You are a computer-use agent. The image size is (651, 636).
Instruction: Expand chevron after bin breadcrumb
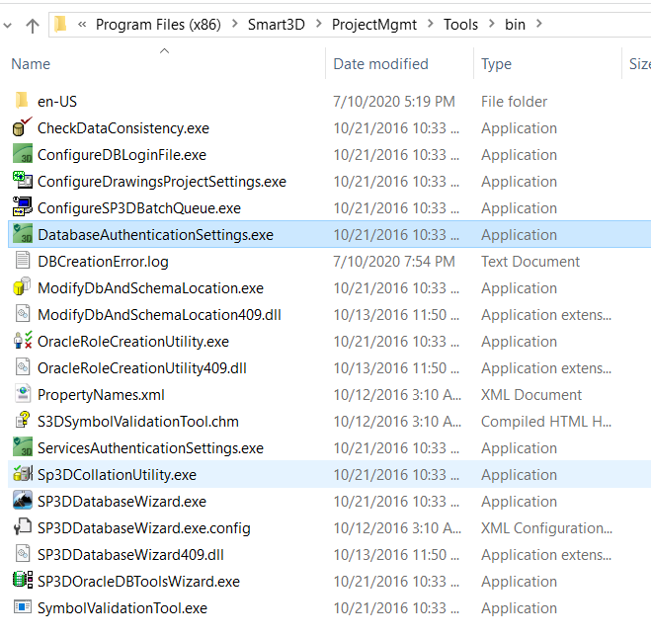tap(539, 24)
